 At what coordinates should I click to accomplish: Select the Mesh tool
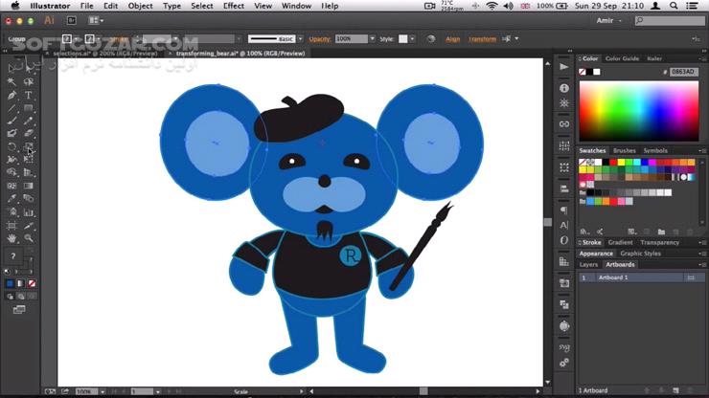coord(11,186)
